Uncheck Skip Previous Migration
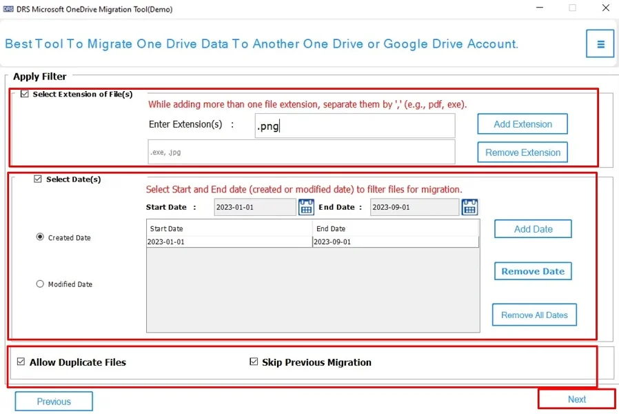The image size is (619, 414). coord(254,362)
